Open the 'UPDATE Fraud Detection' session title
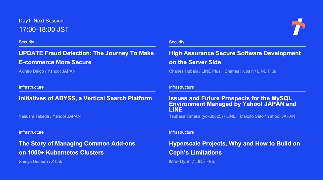 click(x=86, y=58)
